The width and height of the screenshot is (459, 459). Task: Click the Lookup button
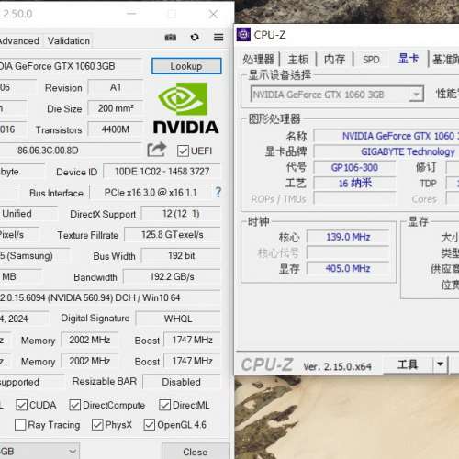[186, 66]
